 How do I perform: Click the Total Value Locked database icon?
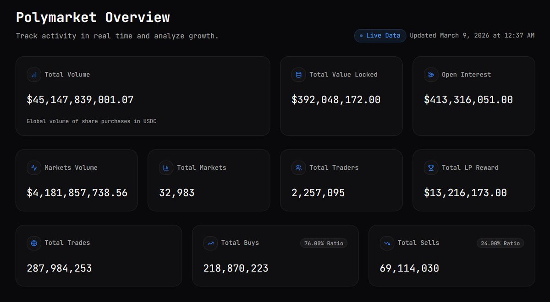pos(299,75)
